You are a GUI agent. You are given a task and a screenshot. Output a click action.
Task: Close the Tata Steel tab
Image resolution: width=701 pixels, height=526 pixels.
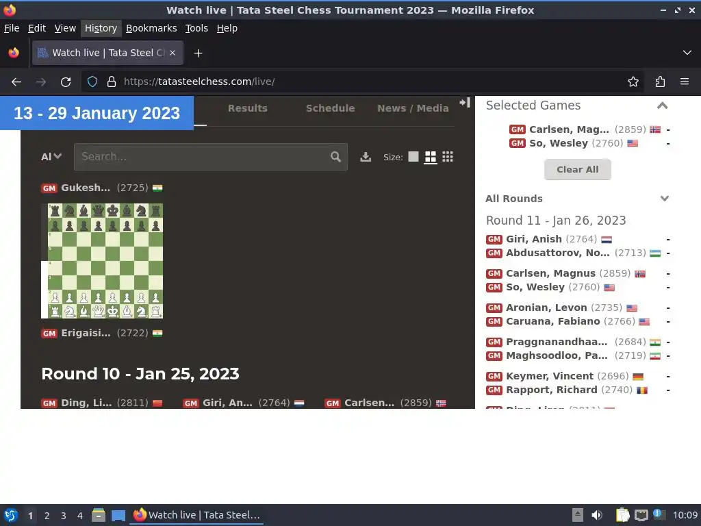tap(173, 53)
